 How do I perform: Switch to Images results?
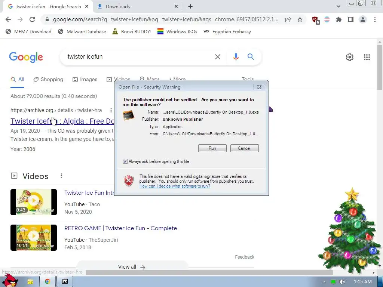point(85,80)
